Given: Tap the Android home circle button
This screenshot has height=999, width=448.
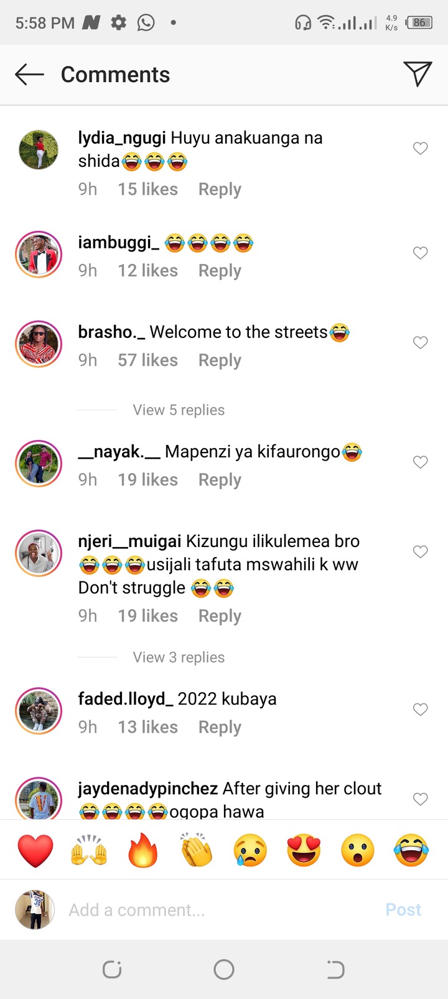Looking at the screenshot, I should pyautogui.click(x=224, y=969).
